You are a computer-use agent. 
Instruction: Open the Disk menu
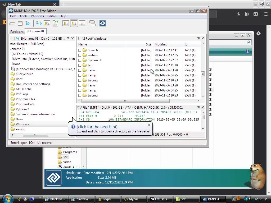pos(13,16)
